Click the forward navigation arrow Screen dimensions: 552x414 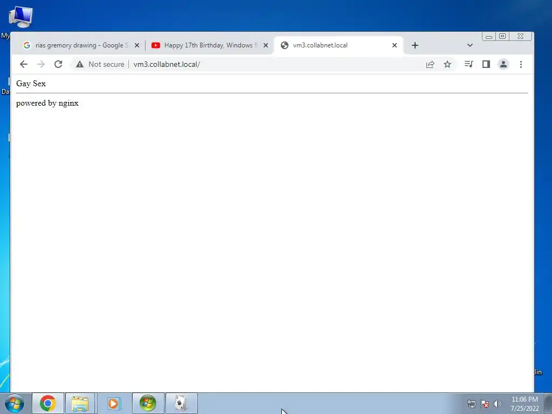click(x=41, y=64)
